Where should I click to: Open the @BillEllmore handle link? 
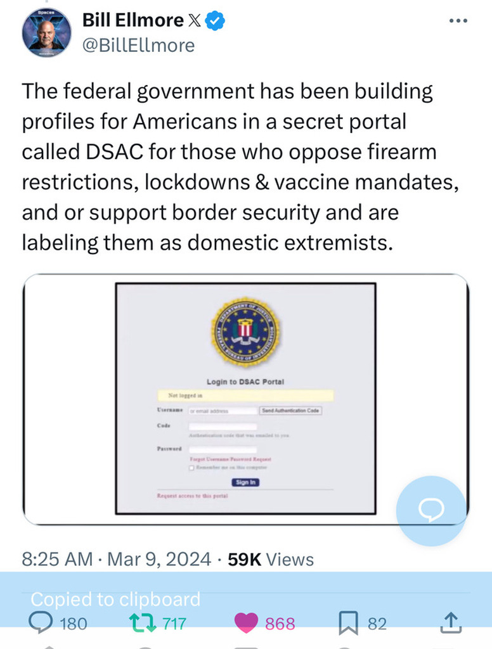click(138, 45)
